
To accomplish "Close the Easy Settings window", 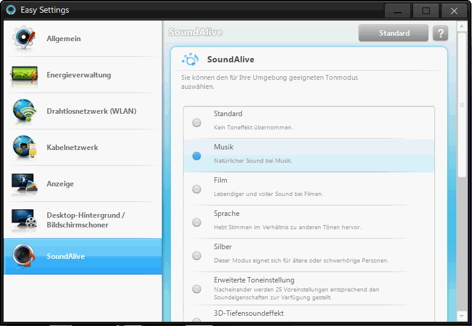I will [454, 11].
